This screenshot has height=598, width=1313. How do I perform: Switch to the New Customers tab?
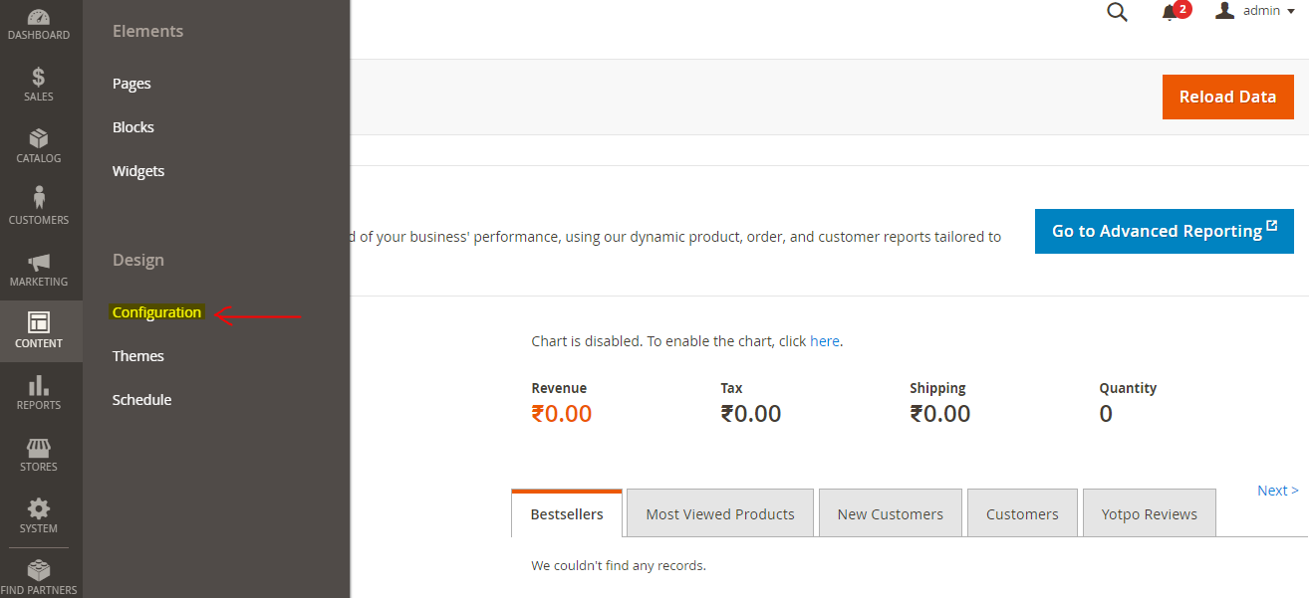coord(890,514)
